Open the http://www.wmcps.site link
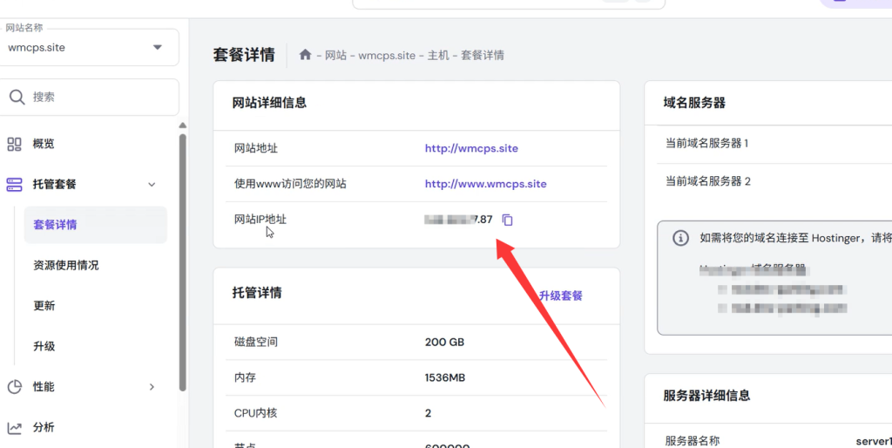This screenshot has width=892, height=448. point(485,184)
